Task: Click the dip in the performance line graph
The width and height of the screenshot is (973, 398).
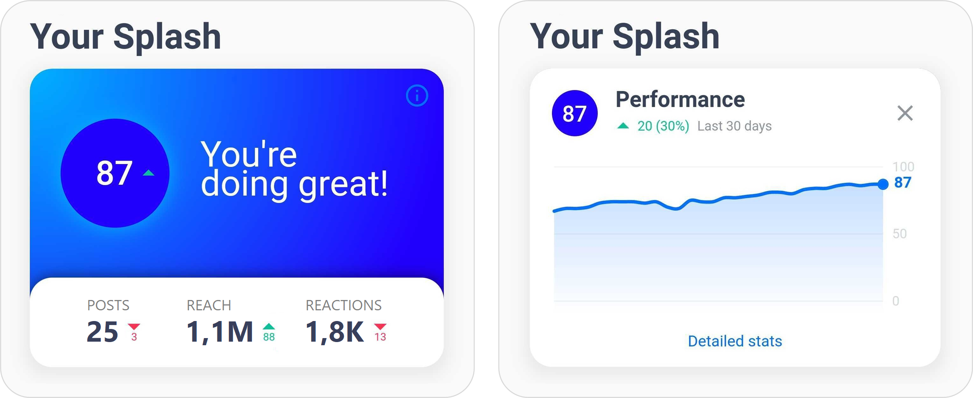Action: (x=676, y=208)
